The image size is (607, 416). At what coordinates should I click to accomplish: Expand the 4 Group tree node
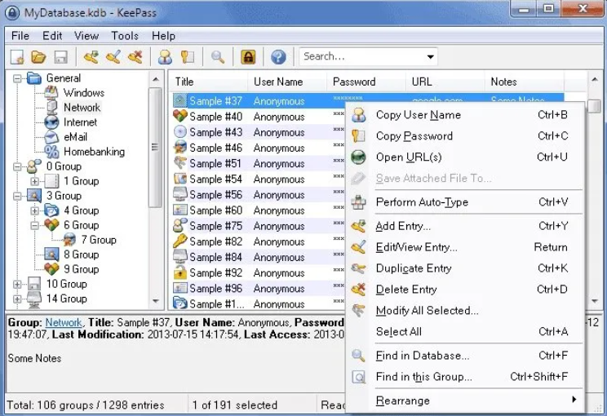(35, 210)
